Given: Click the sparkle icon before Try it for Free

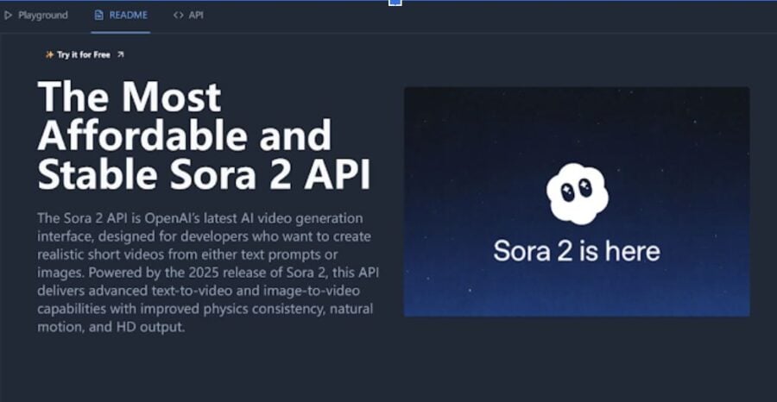Looking at the screenshot, I should tap(50, 54).
